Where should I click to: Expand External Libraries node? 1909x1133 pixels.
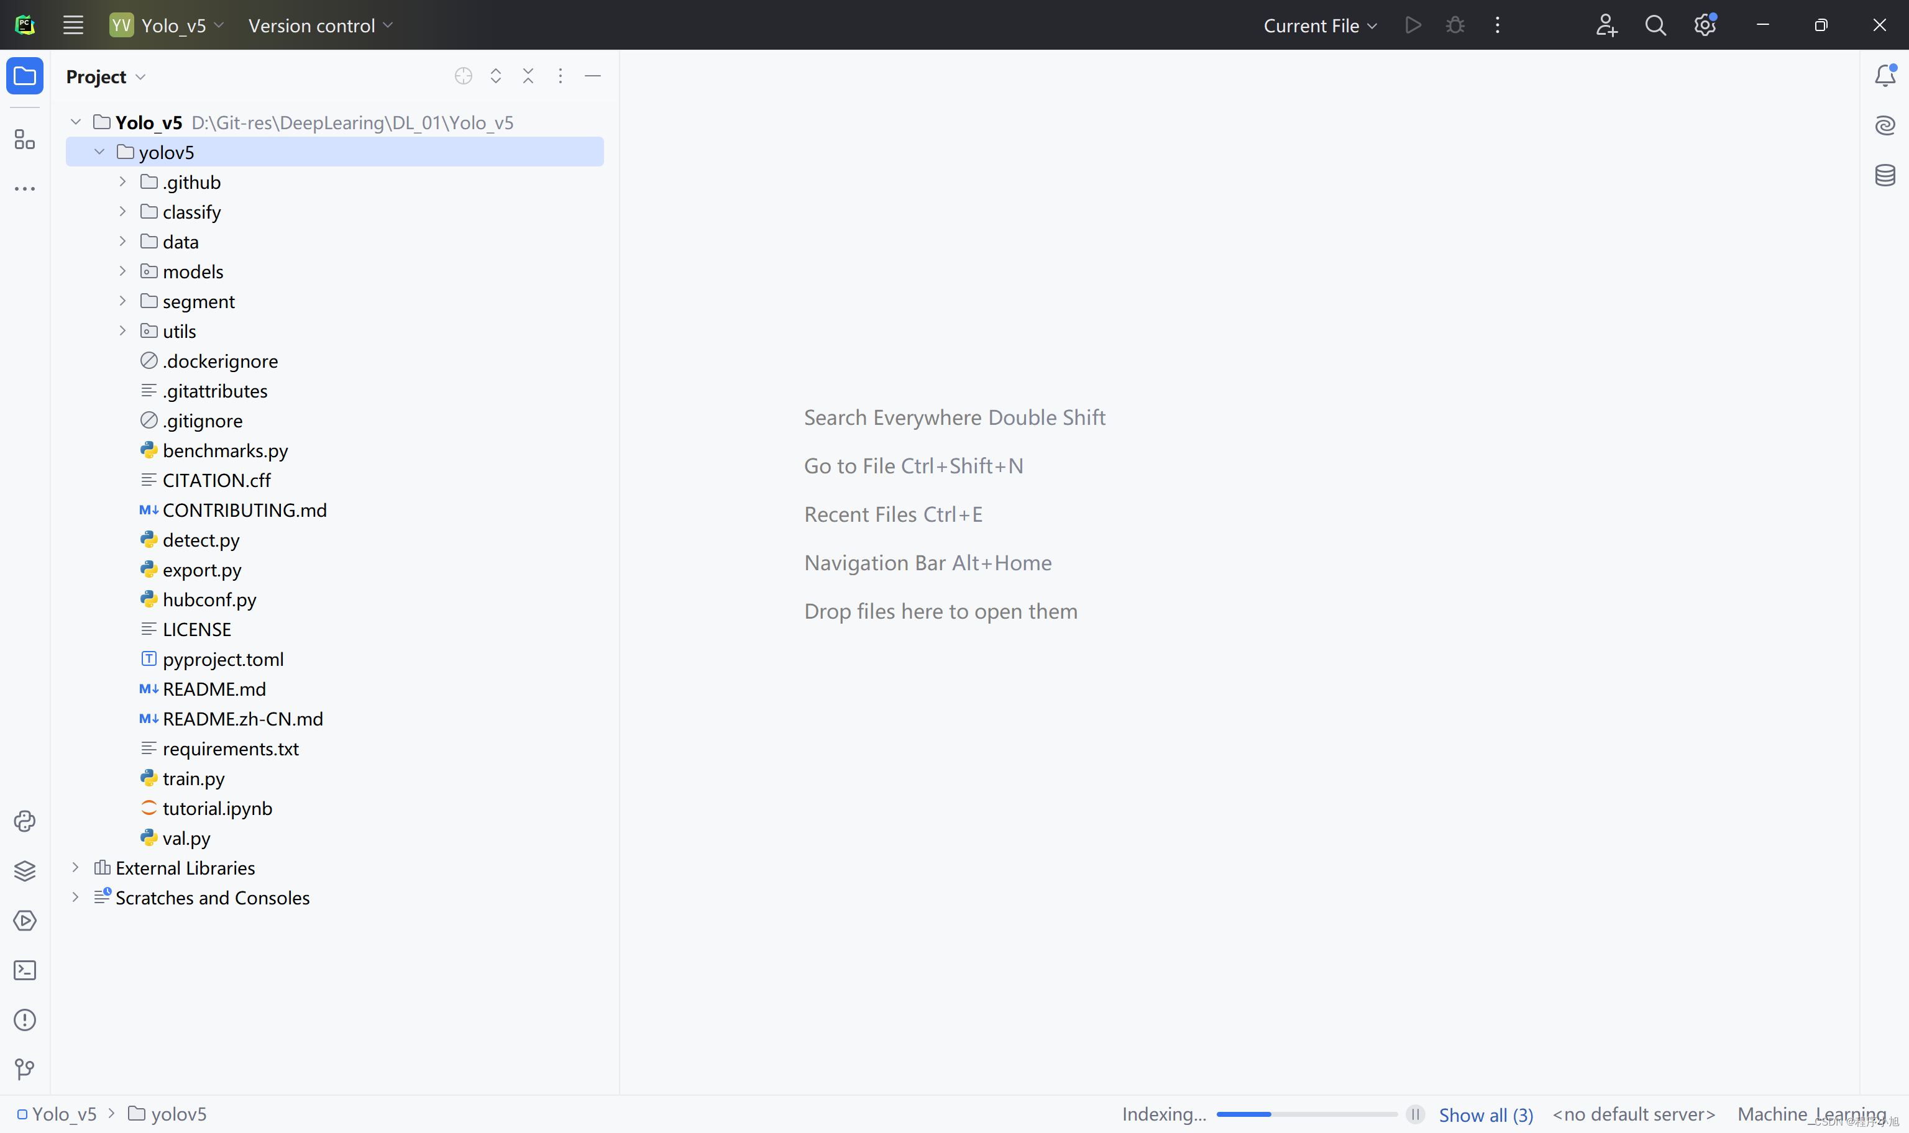click(x=75, y=868)
